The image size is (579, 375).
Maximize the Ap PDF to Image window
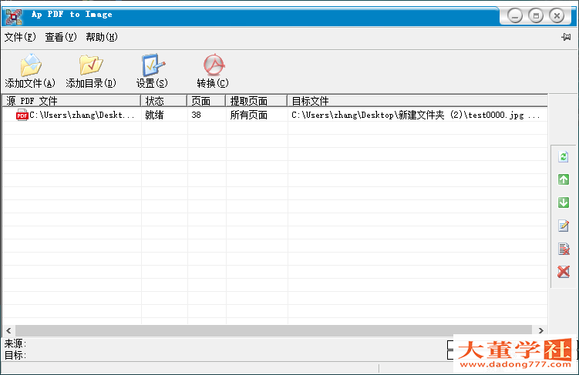click(x=536, y=16)
